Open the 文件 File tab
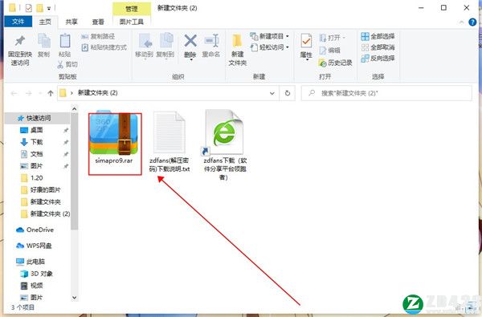Image resolution: width=482 pixels, height=317 pixels. click(x=18, y=22)
